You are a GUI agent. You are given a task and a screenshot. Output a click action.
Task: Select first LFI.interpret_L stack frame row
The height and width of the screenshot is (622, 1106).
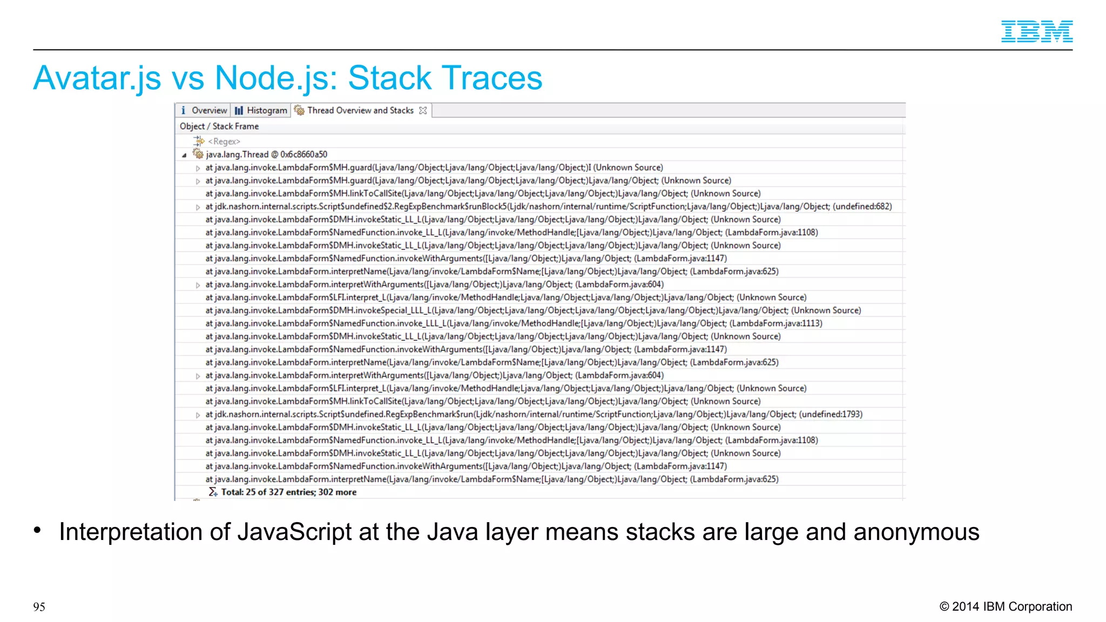(540, 298)
